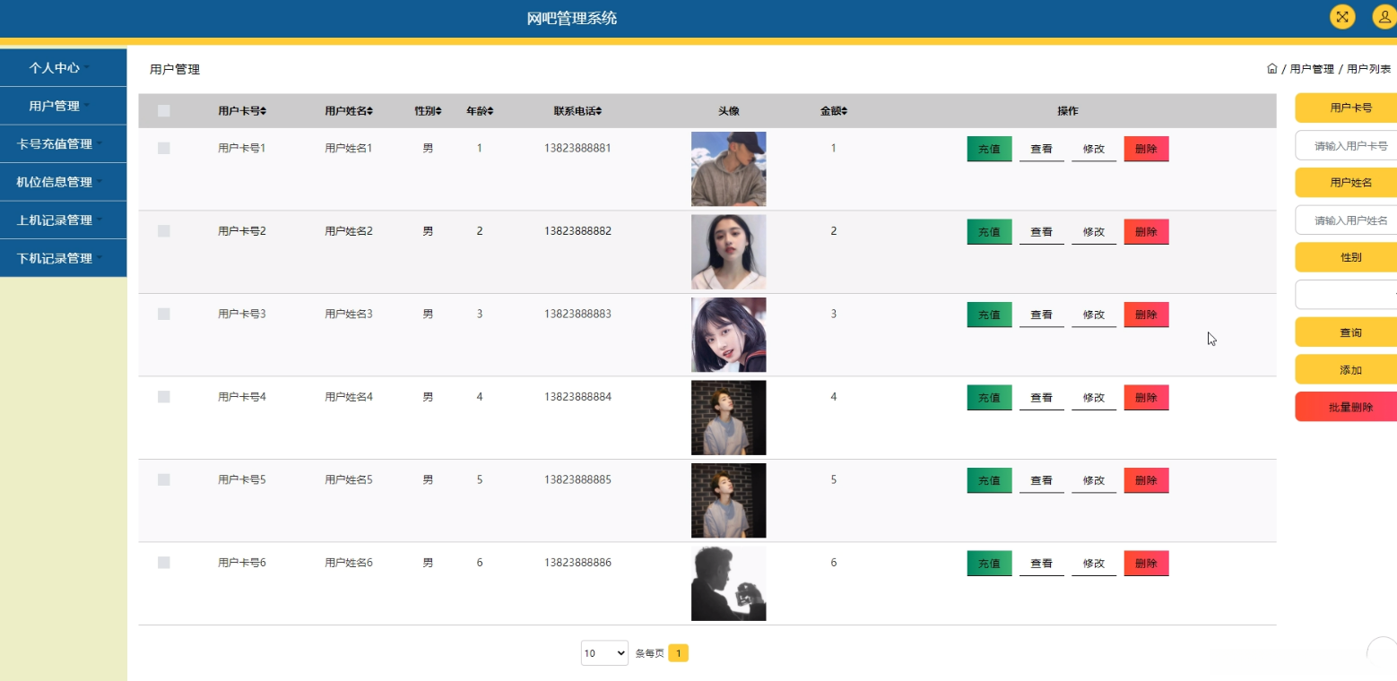This screenshot has width=1397, height=681.
Task: View details of 用户姓名6
Action: [1042, 564]
